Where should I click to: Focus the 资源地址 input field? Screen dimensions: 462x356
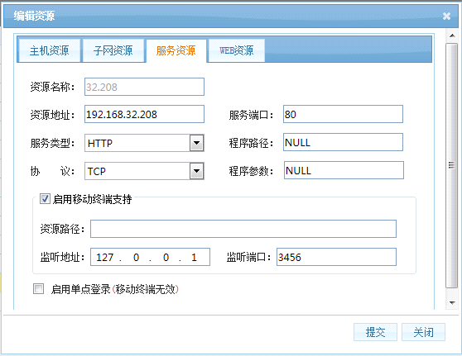point(144,114)
